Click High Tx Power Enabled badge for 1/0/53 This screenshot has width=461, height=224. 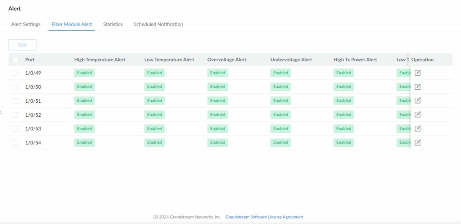point(343,128)
